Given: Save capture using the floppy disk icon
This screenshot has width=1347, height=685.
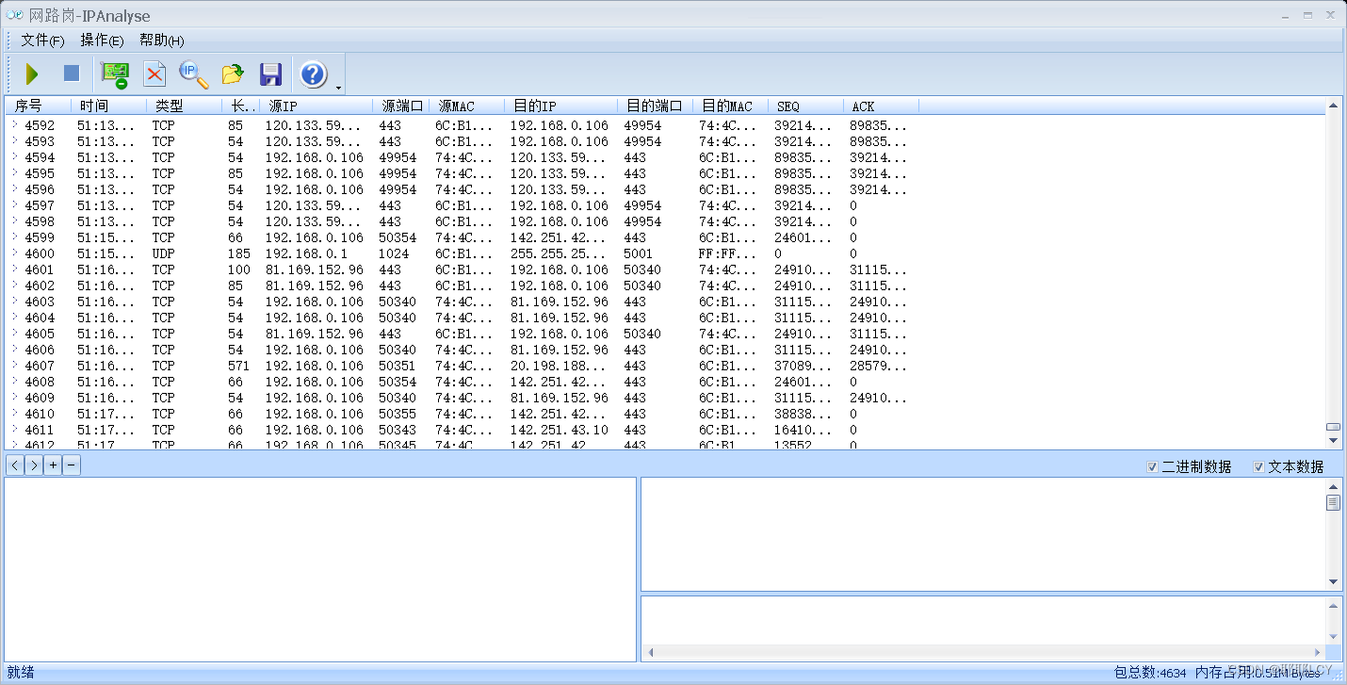Looking at the screenshot, I should (x=271, y=73).
